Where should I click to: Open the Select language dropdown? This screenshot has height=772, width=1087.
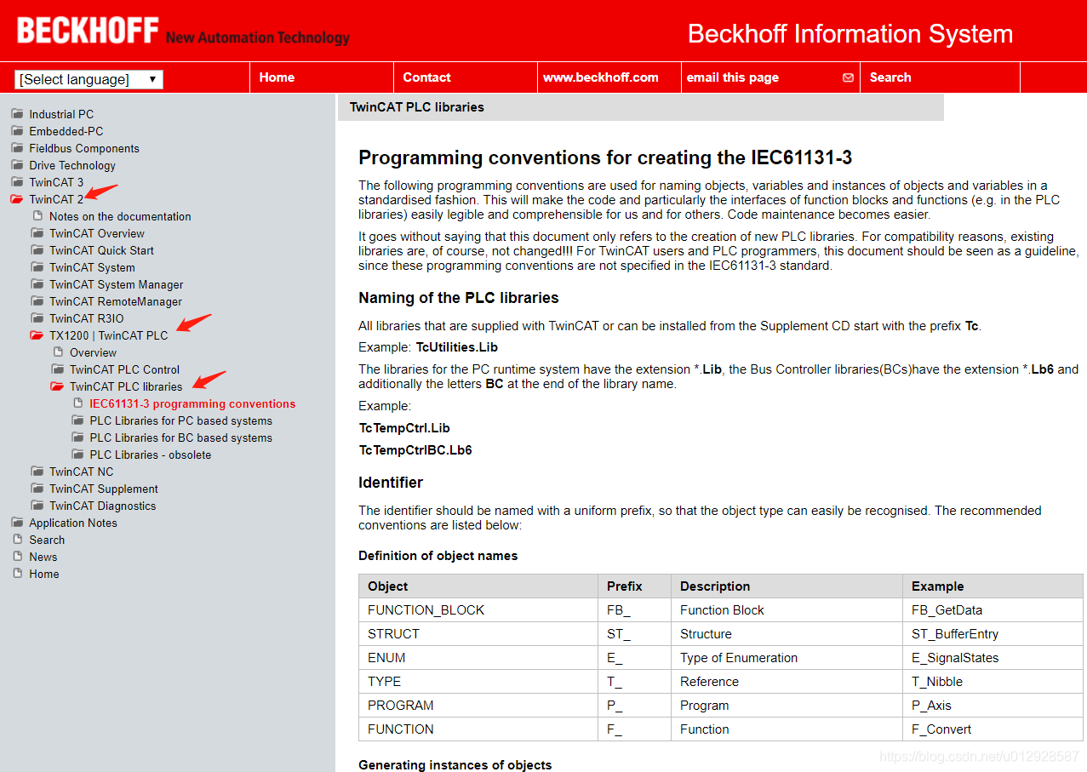(89, 79)
